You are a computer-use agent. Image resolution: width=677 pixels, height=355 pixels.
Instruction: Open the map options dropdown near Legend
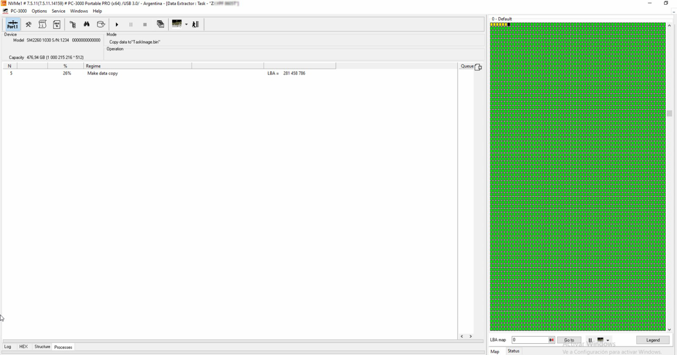[608, 340]
